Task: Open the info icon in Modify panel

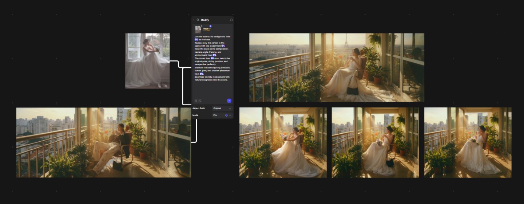Action: coord(231,20)
